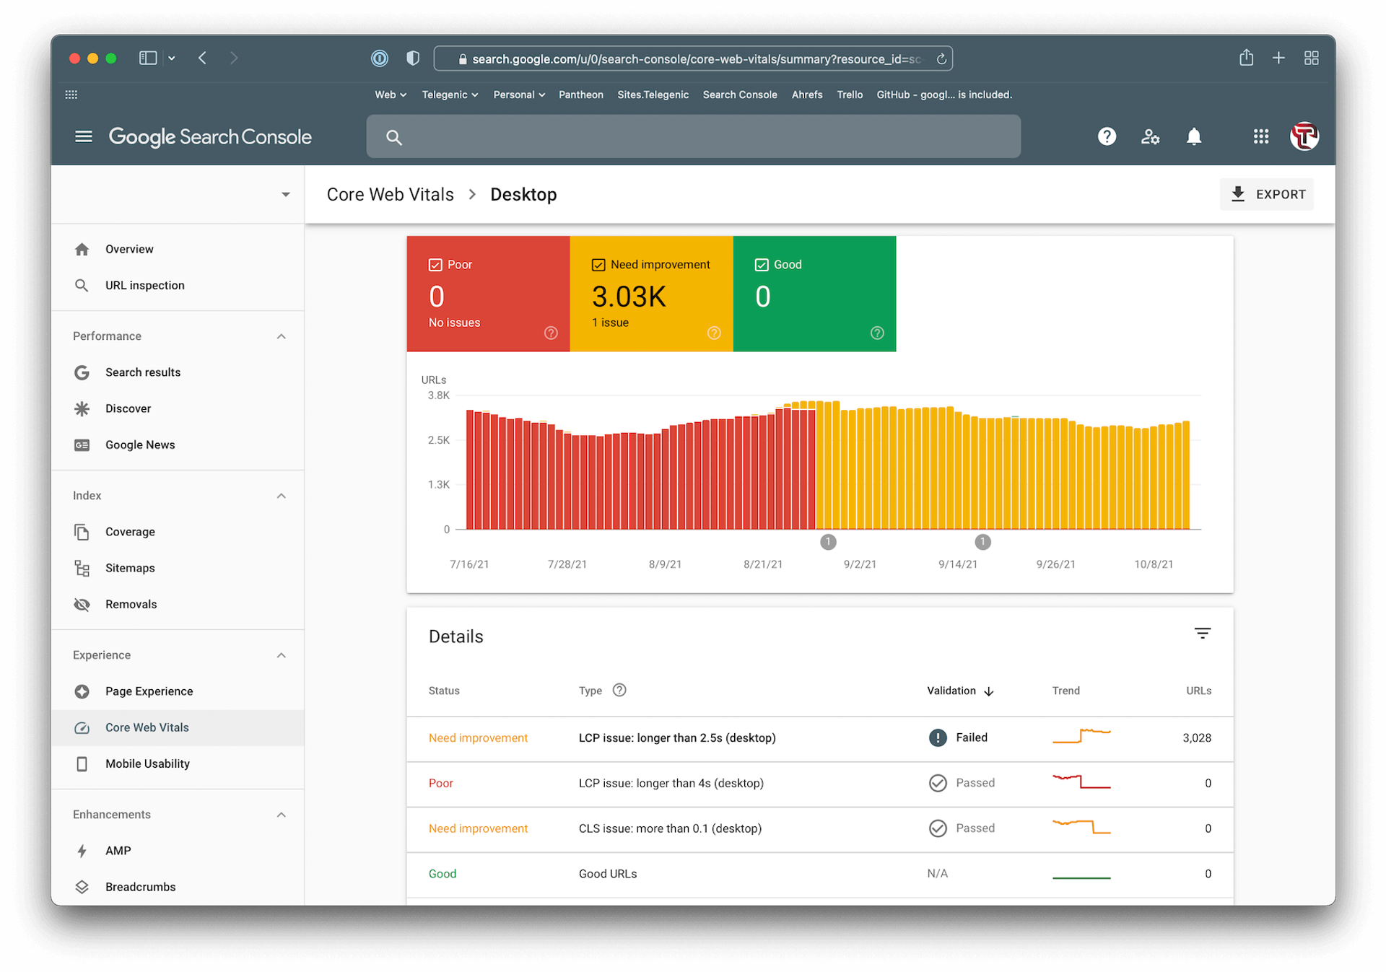Click the browser page reload icon
Viewport: 1386px width, 972px height.
[941, 59]
